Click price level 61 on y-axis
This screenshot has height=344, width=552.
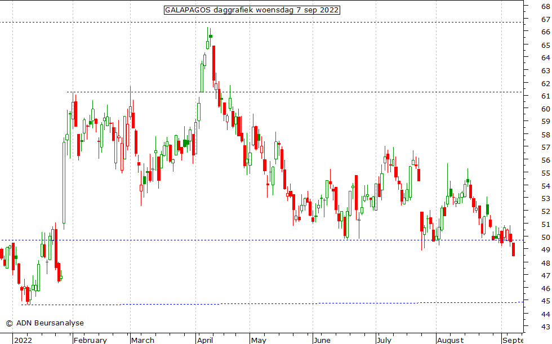point(546,96)
